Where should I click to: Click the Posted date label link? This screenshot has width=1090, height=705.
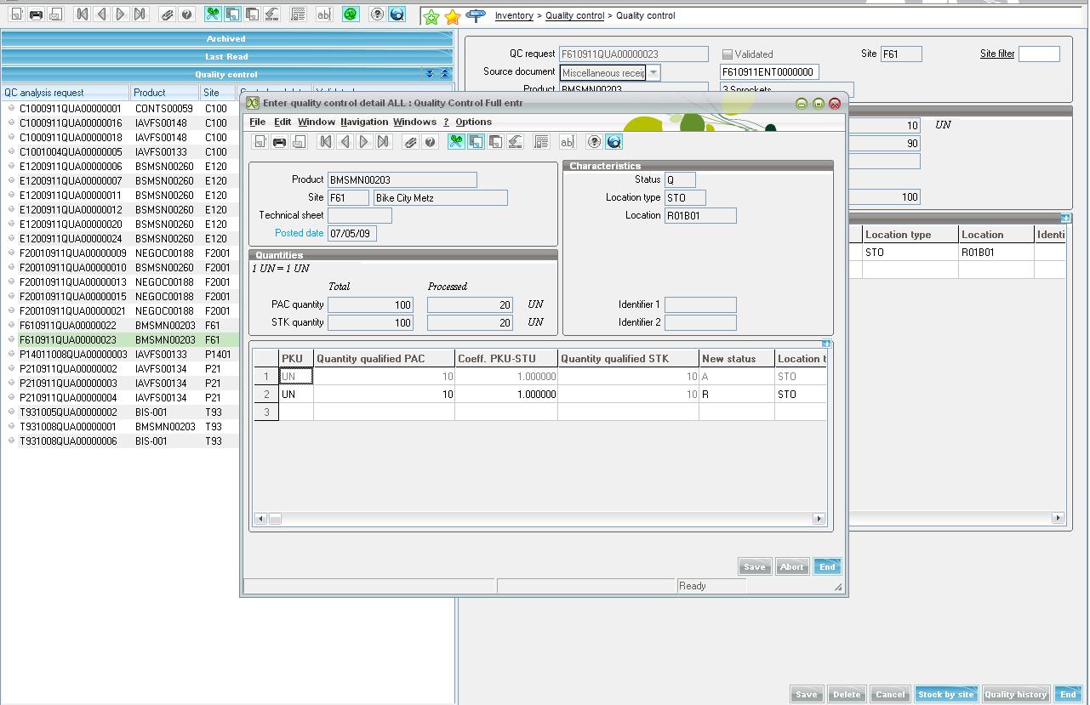(299, 233)
